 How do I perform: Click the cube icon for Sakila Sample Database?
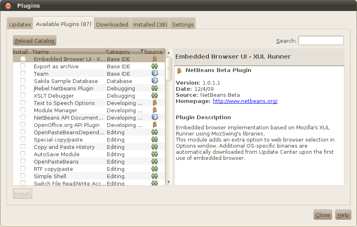(x=155, y=81)
